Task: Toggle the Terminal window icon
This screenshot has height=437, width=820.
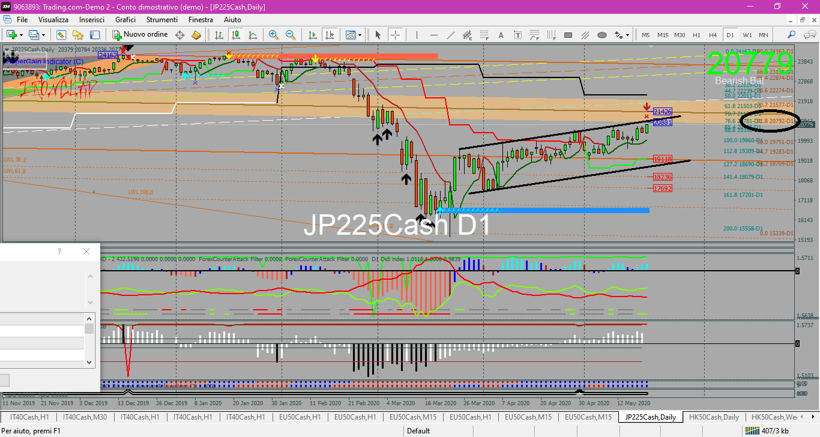Action: coord(95,35)
